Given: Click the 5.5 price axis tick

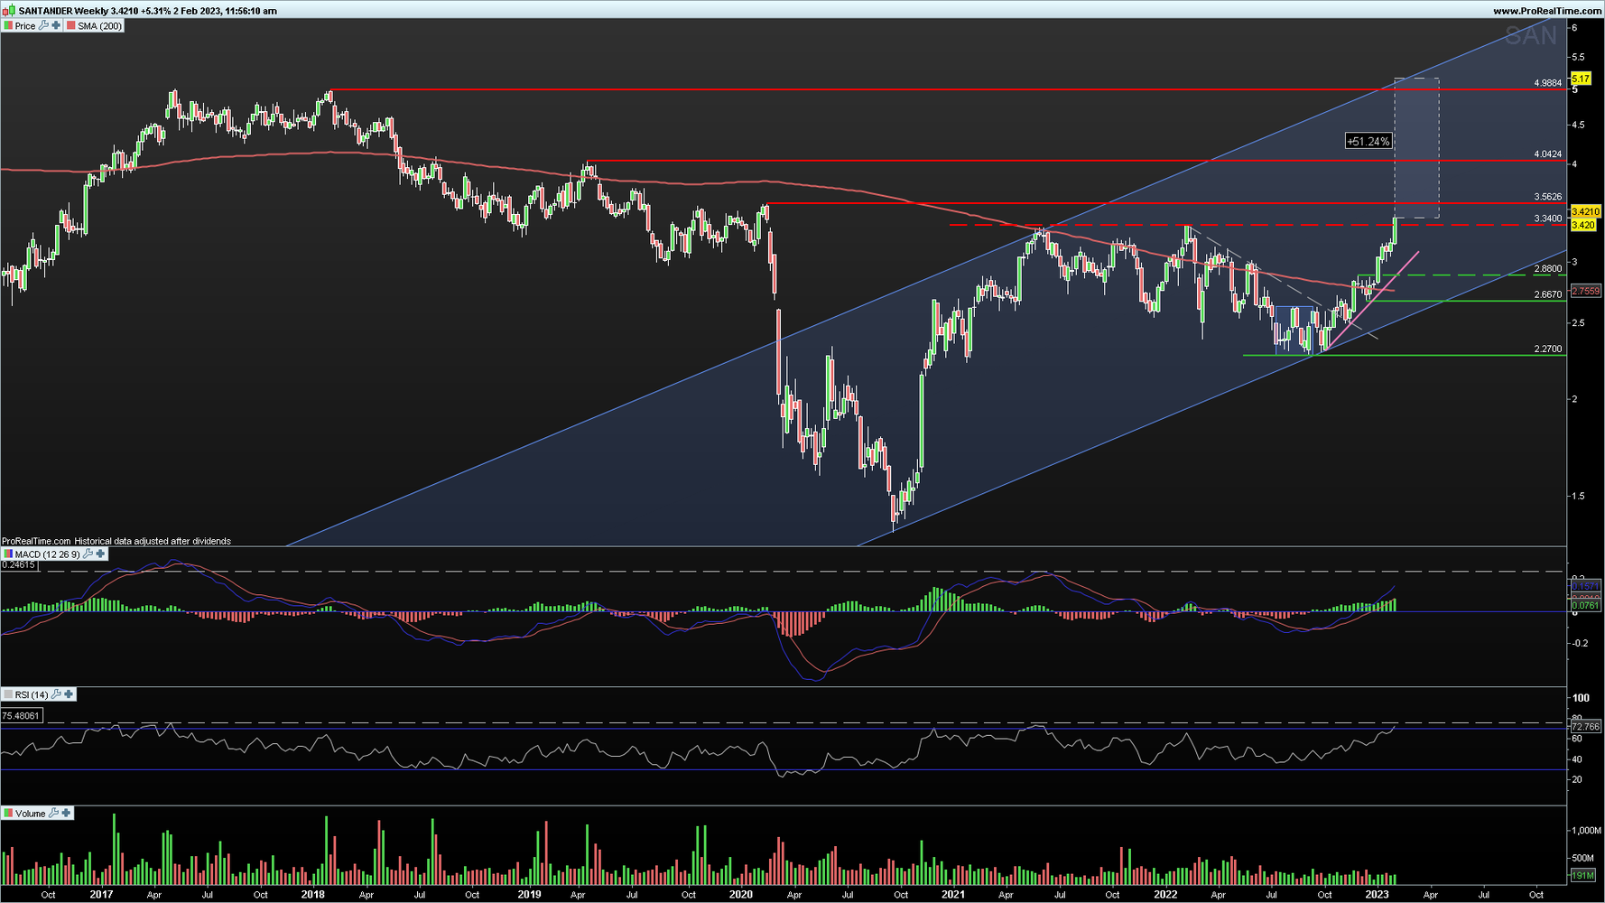Looking at the screenshot, I should pyautogui.click(x=1579, y=57).
